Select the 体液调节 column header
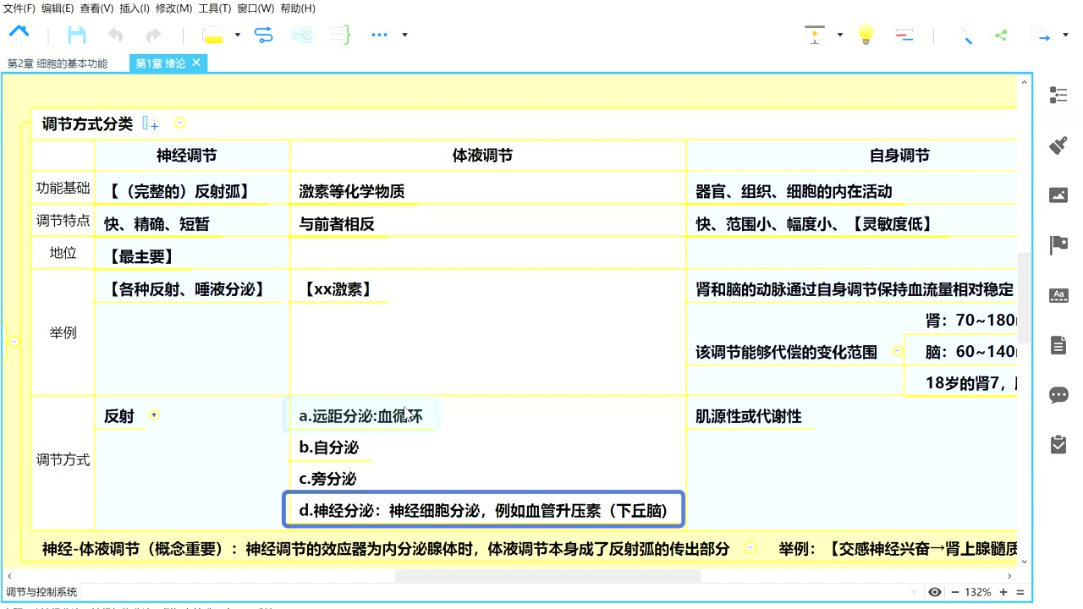 coord(482,156)
